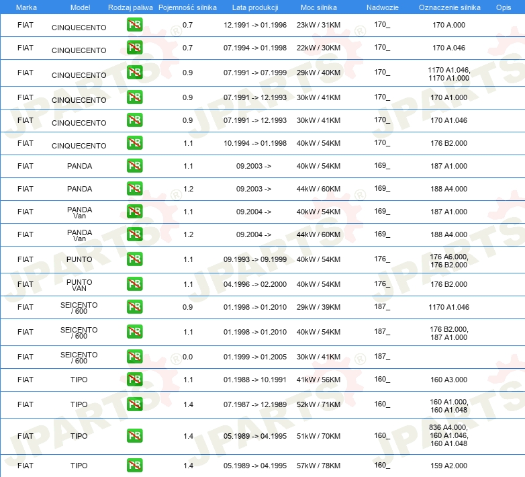
Task: Click fuel icon in SEICENTO 0.9 row
Action: coord(134,306)
